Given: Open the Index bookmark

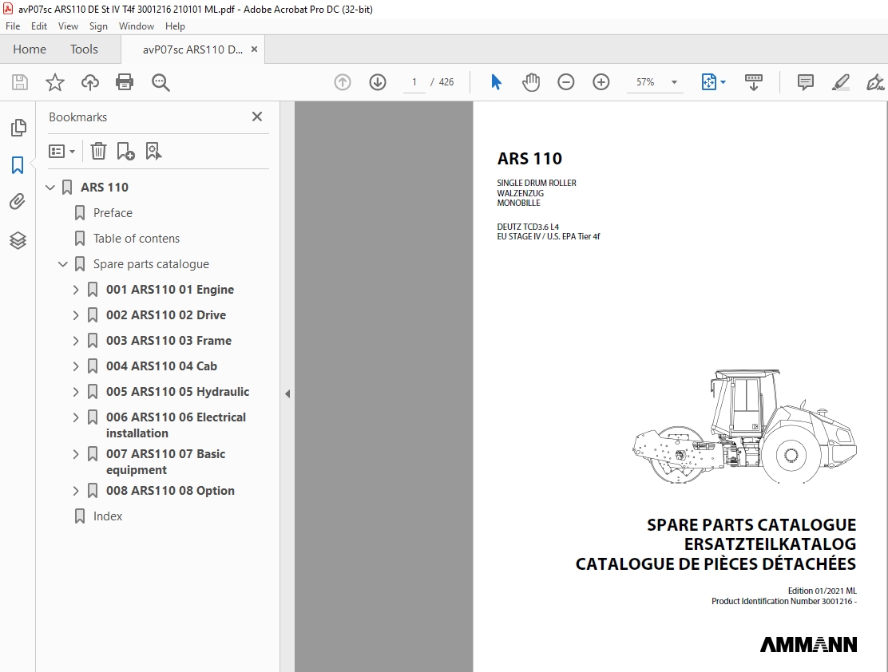Looking at the screenshot, I should tap(108, 516).
